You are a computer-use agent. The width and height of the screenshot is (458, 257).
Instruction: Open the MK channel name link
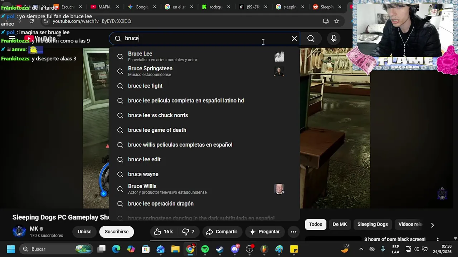tap(34, 229)
